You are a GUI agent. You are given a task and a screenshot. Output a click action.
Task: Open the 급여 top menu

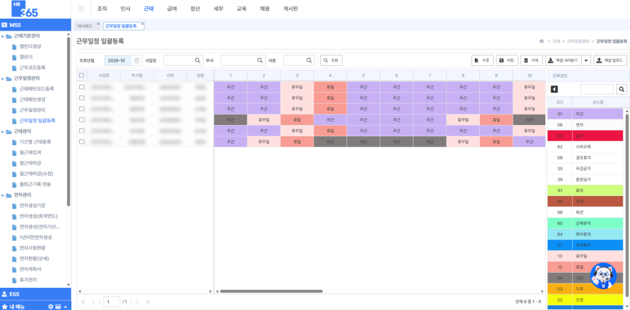pos(172,9)
